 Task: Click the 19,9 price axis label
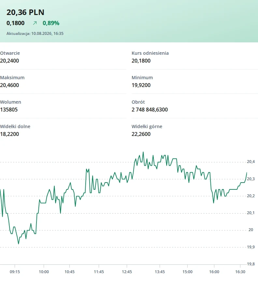click(251, 247)
